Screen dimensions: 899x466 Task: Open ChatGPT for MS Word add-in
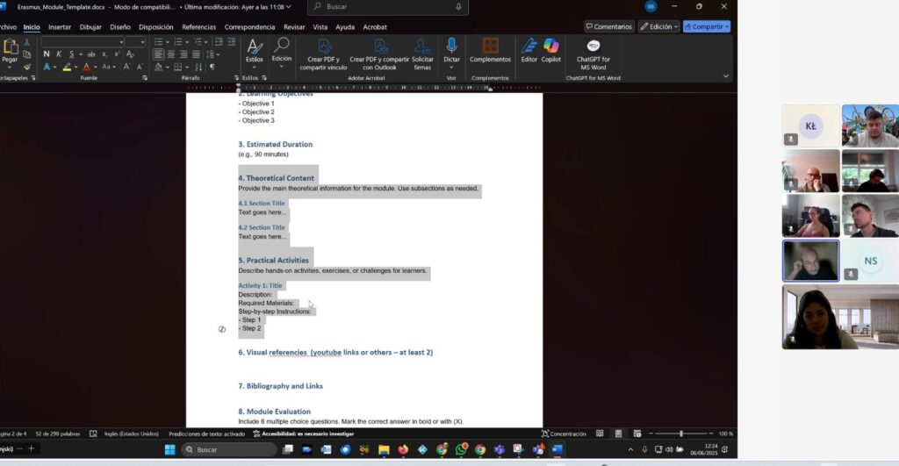click(x=593, y=54)
